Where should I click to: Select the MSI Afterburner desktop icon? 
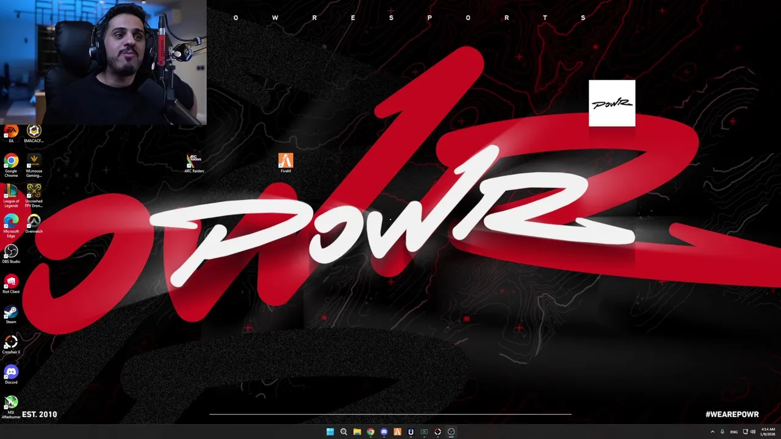point(11,407)
